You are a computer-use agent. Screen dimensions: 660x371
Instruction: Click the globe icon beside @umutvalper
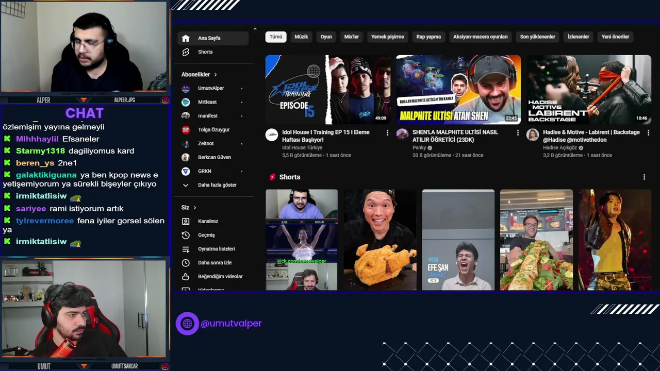(x=187, y=324)
